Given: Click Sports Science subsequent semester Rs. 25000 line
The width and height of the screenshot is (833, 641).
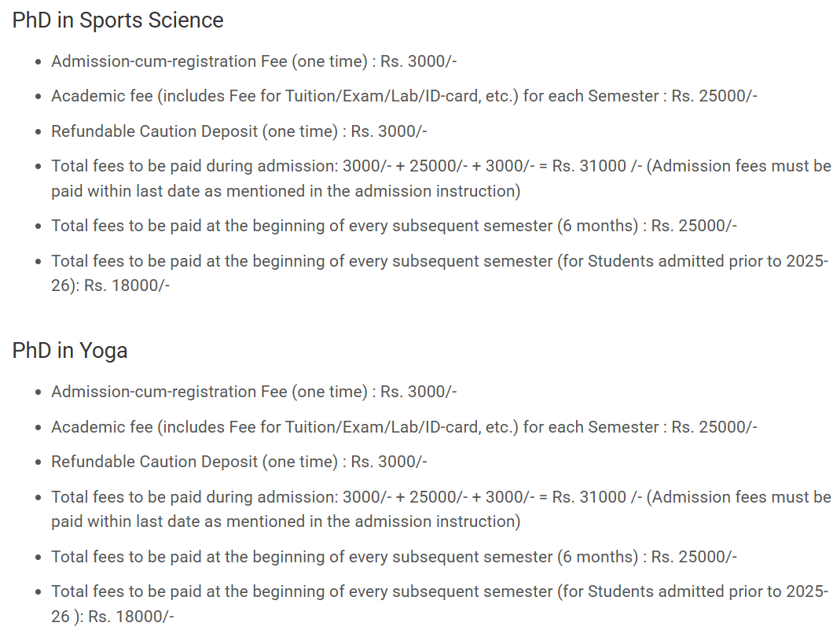Looking at the screenshot, I should point(394,226).
